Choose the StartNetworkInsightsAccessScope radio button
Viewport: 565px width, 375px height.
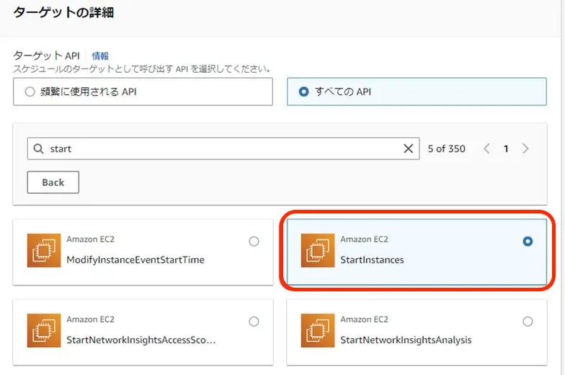[x=254, y=322]
